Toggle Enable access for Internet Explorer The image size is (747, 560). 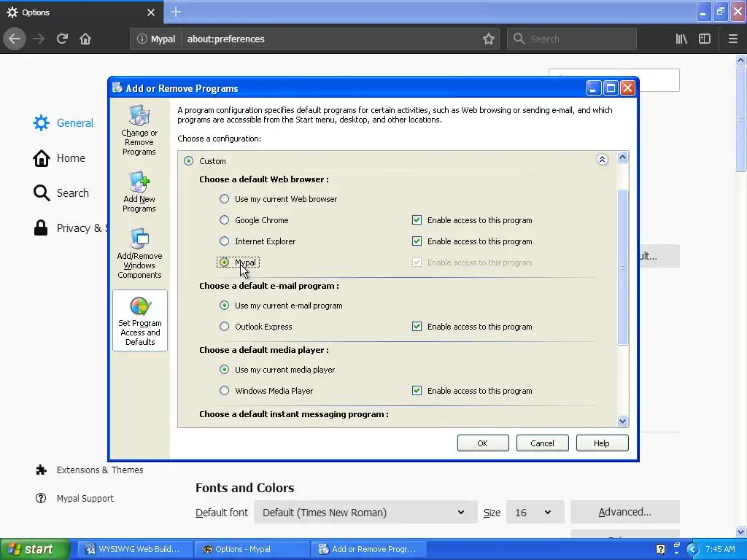(x=417, y=241)
